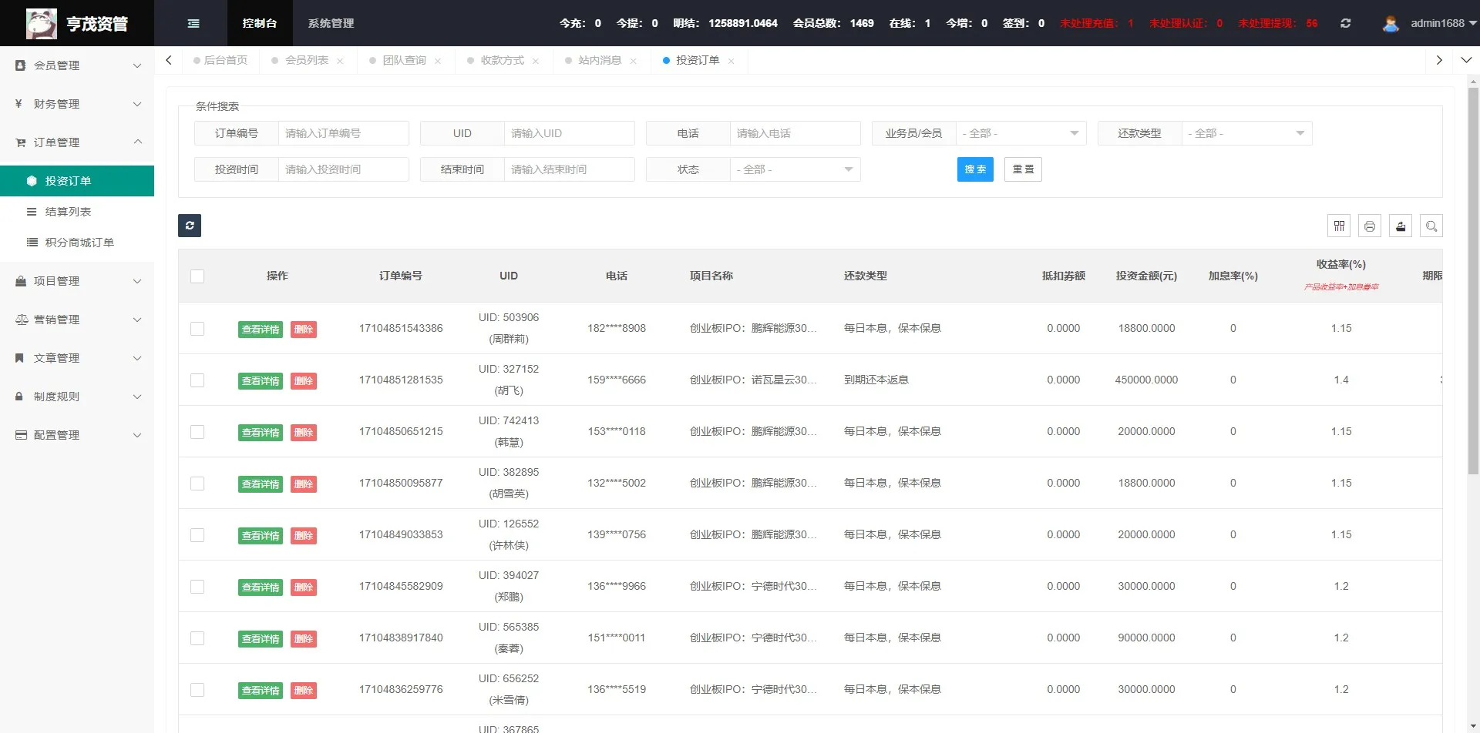
Task: Expand the 财务管理 sidebar menu
Action: (x=77, y=104)
